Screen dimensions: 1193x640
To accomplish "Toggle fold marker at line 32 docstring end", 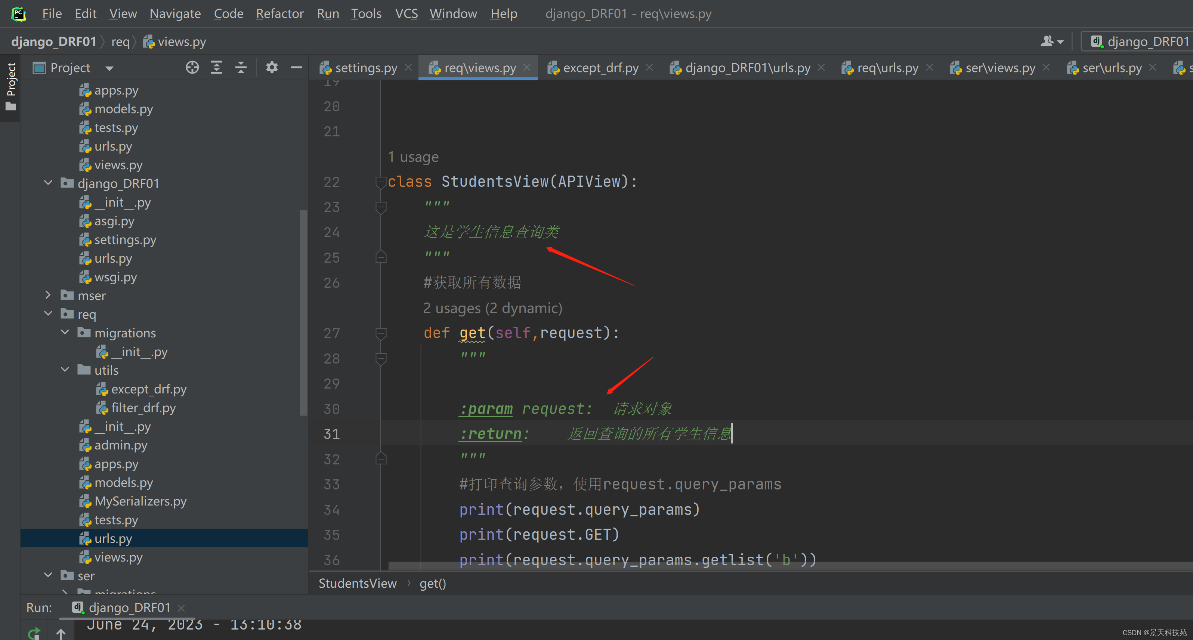I will pyautogui.click(x=381, y=458).
